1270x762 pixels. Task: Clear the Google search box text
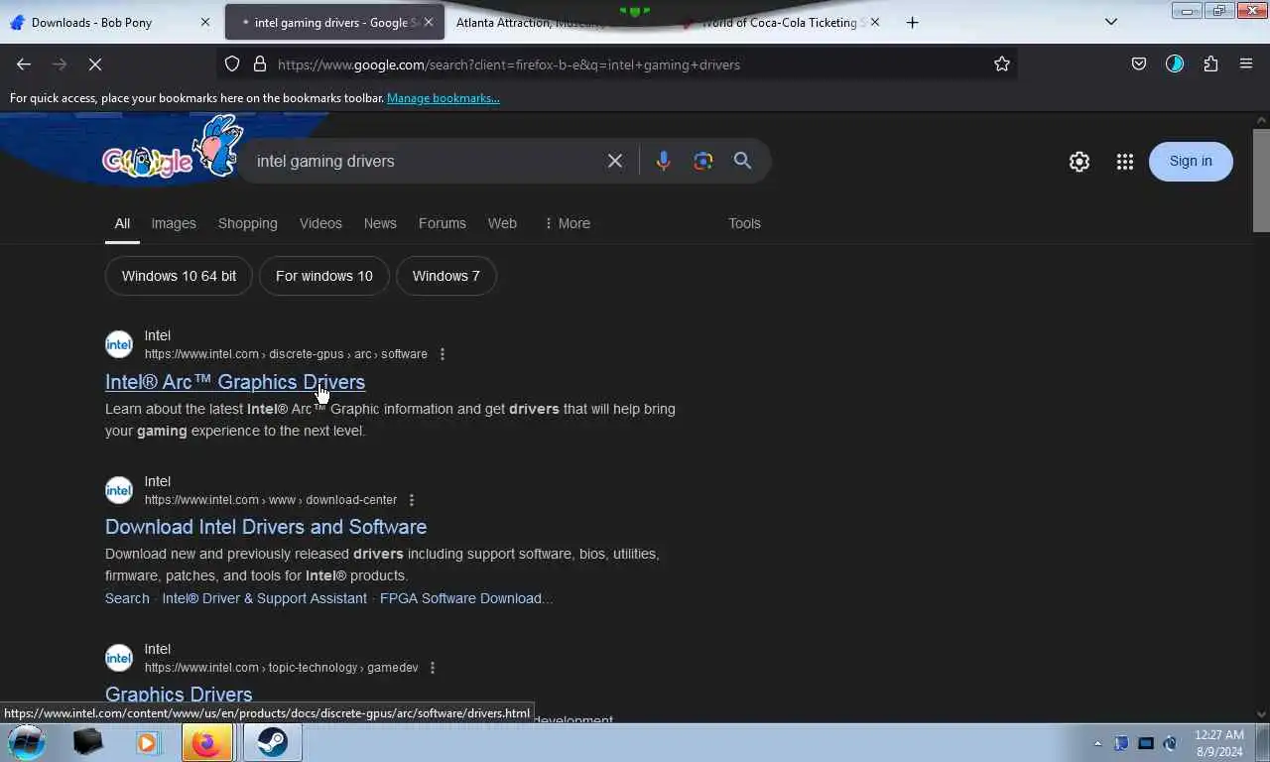point(615,161)
